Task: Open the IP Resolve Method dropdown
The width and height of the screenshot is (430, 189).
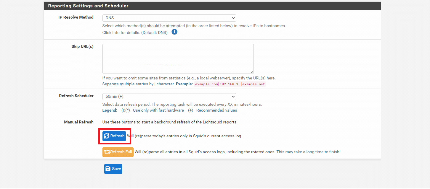Action: click(x=169, y=18)
